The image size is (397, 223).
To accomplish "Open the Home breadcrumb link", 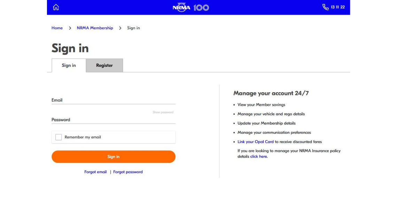I will (57, 28).
